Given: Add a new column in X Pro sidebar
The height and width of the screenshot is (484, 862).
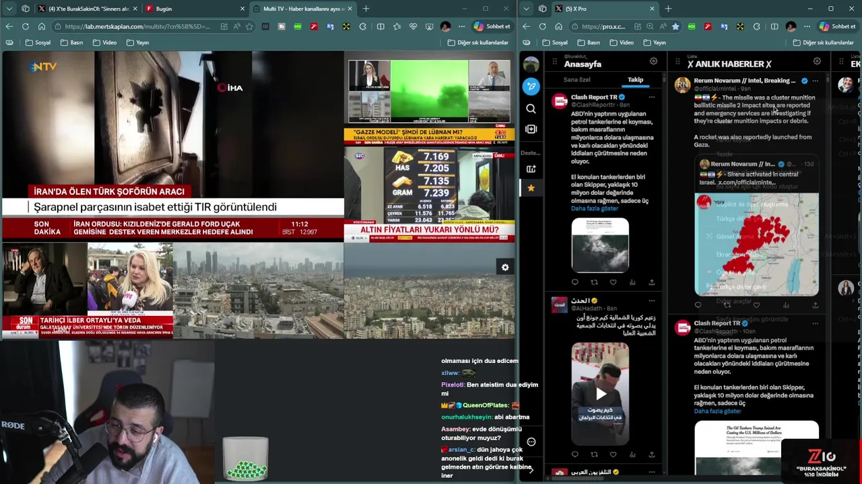Looking at the screenshot, I should tap(531, 129).
